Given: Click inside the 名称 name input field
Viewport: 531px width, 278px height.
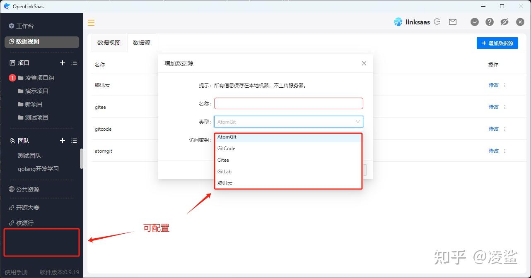Looking at the screenshot, I should pos(289,103).
